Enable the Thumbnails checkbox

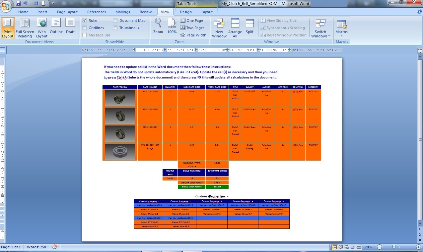tap(115, 28)
